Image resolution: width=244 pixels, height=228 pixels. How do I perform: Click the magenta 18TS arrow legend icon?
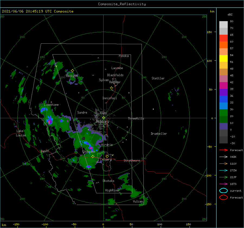coord(223,184)
